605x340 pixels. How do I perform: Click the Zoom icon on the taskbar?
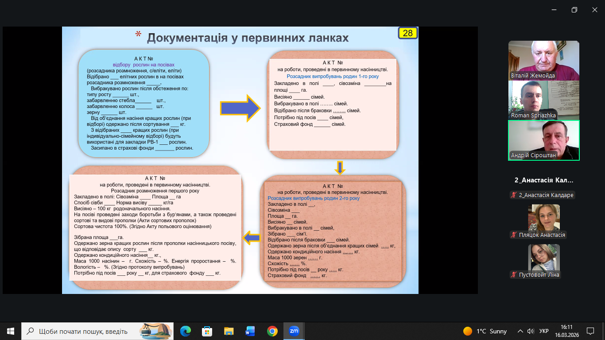(294, 331)
